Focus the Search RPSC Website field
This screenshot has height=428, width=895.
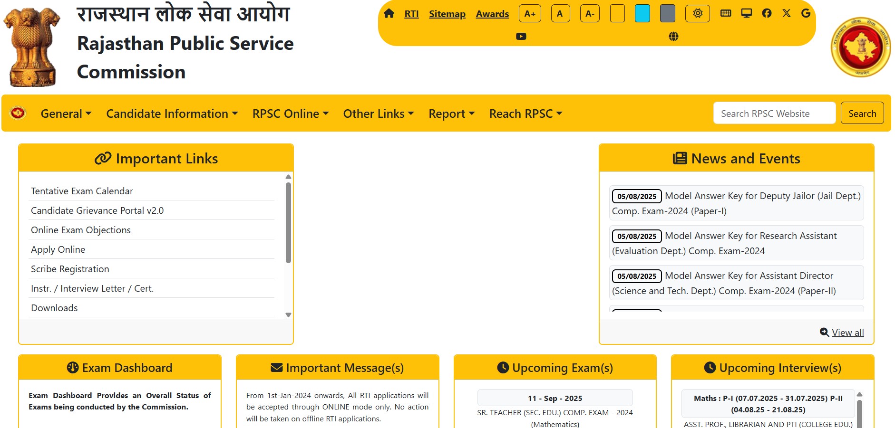point(774,113)
